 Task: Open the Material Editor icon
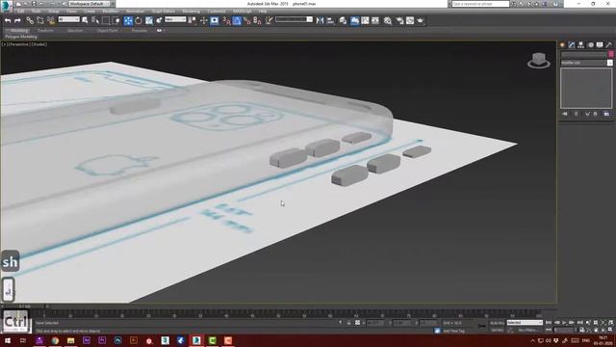point(388,20)
